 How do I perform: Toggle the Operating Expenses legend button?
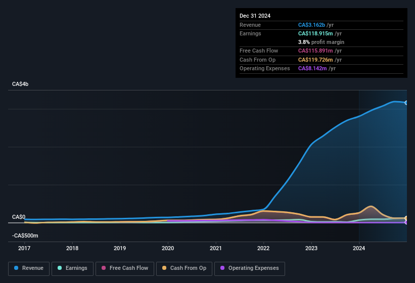tap(250, 269)
